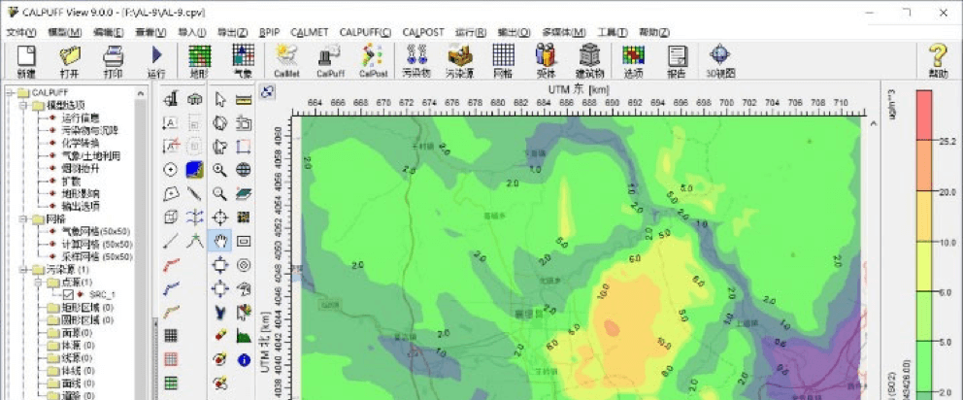Select the arrow pointer tool
963x400 pixels.
pos(220,99)
